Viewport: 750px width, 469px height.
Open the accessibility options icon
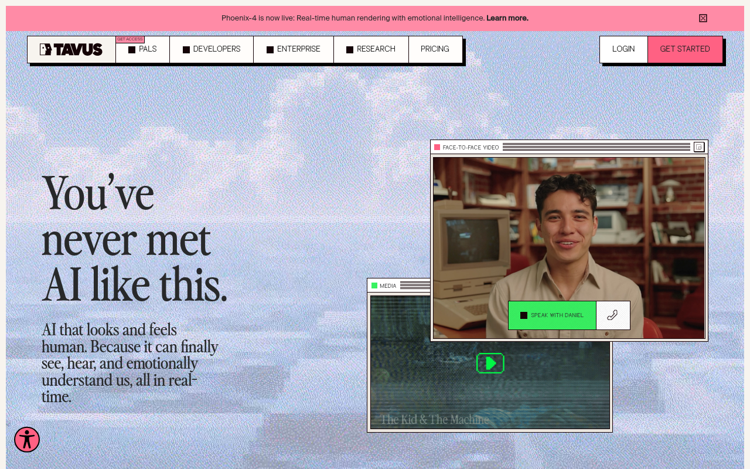[x=27, y=440]
